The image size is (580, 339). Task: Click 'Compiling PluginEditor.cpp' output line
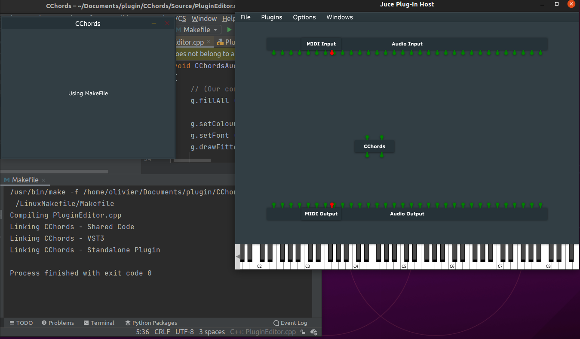(x=66, y=215)
